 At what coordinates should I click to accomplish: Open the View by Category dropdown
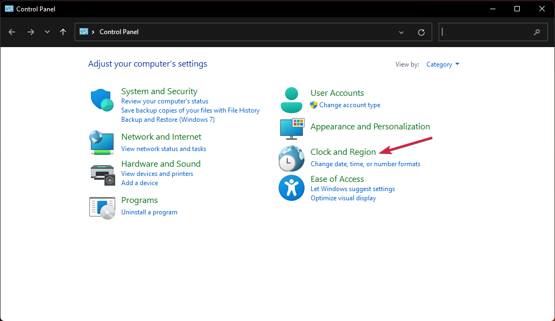pyautogui.click(x=442, y=64)
